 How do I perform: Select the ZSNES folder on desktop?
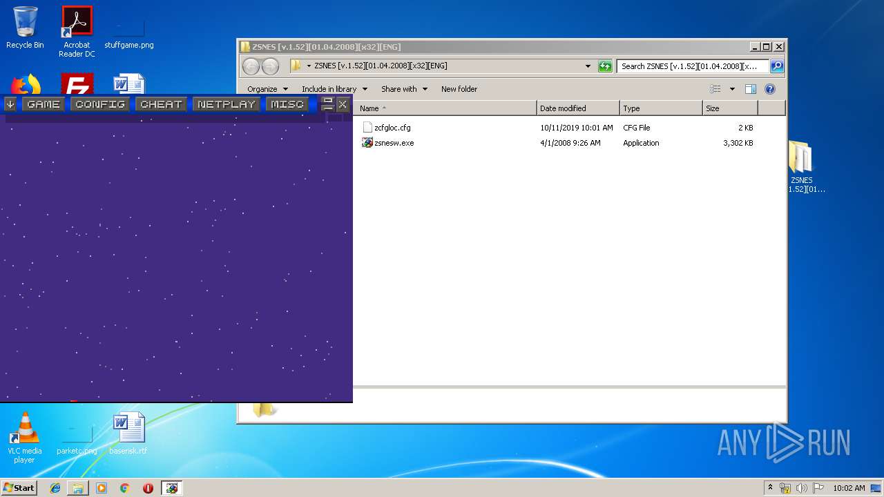click(801, 166)
